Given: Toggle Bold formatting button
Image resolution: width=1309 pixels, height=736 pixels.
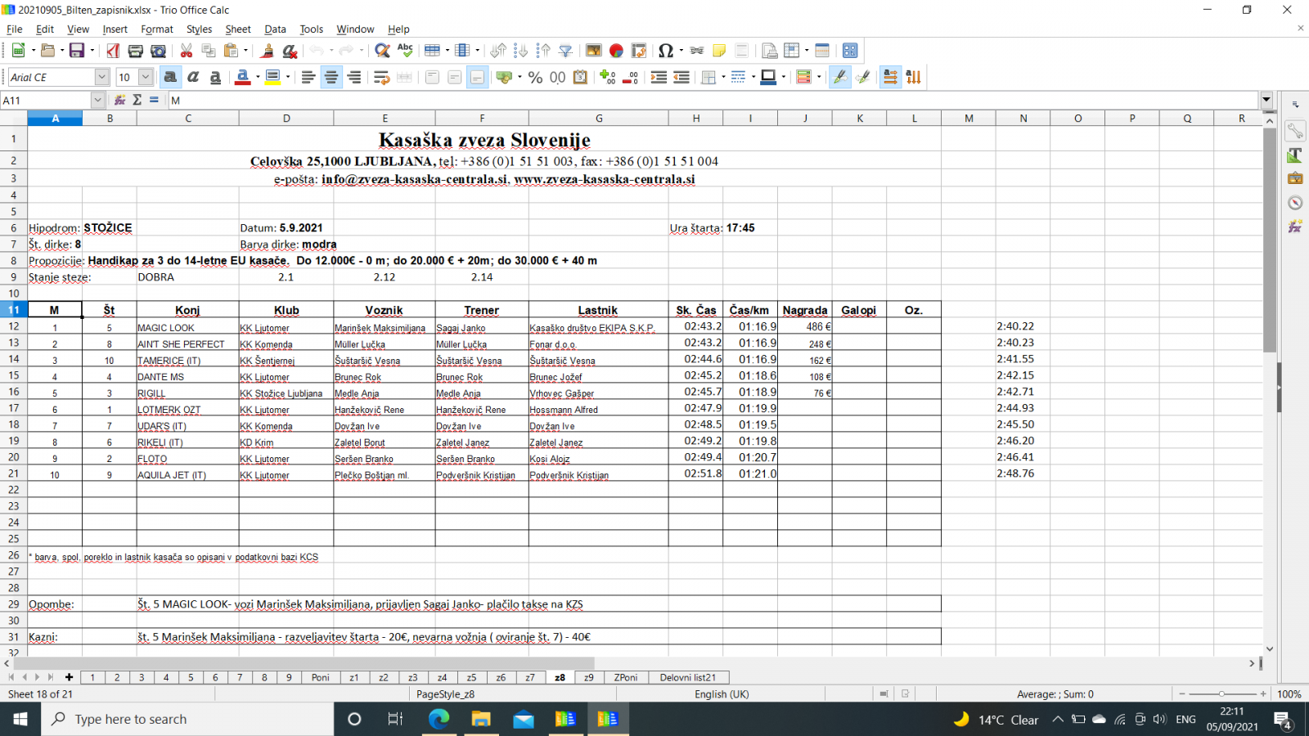Looking at the screenshot, I should [170, 77].
